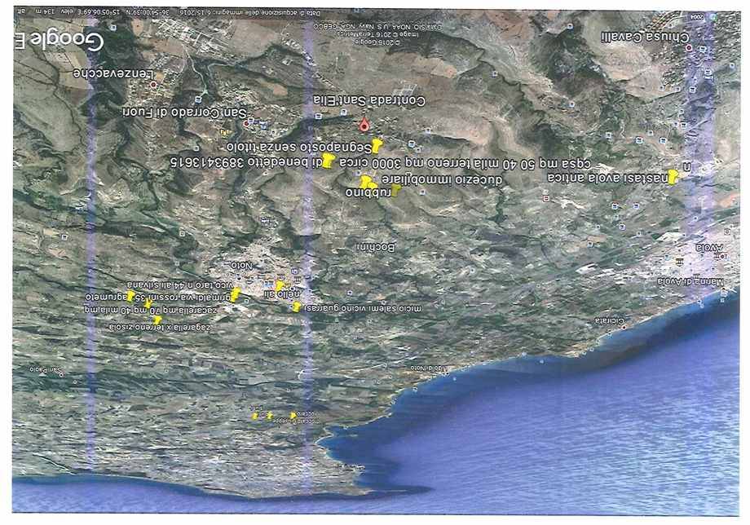The height and width of the screenshot is (525, 750).
Task: Select the 'Segnaposto senza titolo' yellow pushpin
Action: pyautogui.click(x=376, y=146)
